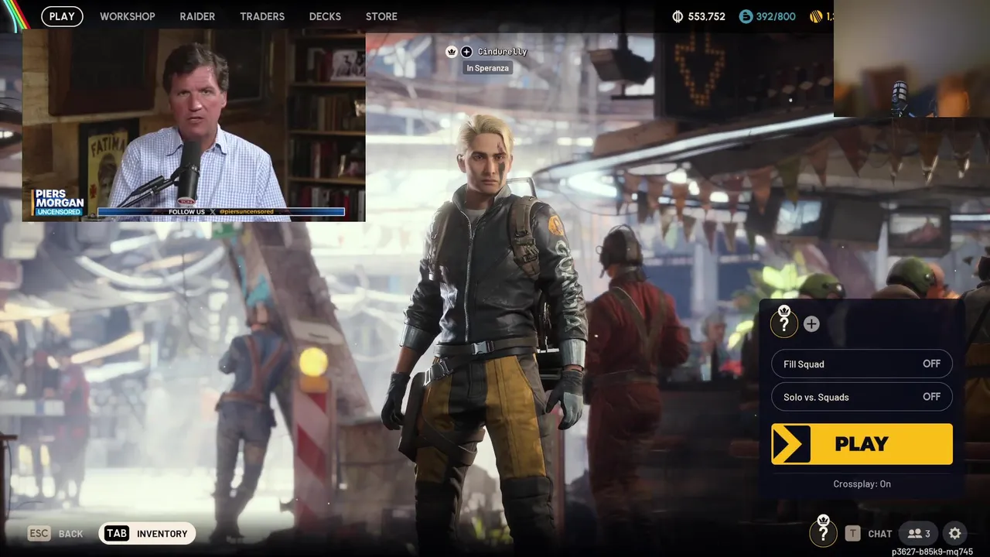Go BACK with the ESC button
This screenshot has width=990, height=557.
55,533
